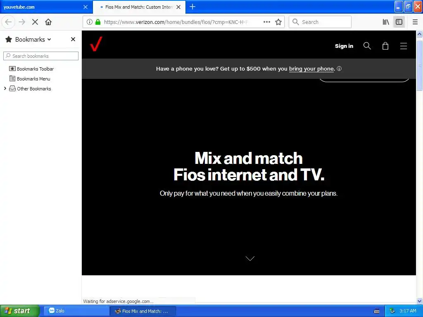
Task: Click the page scrollbar up arrow
Action: tap(420, 34)
